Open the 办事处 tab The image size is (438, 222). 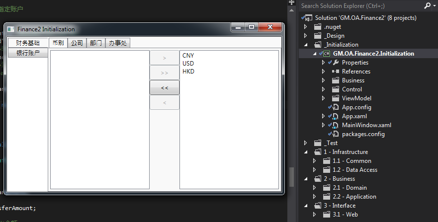(117, 43)
